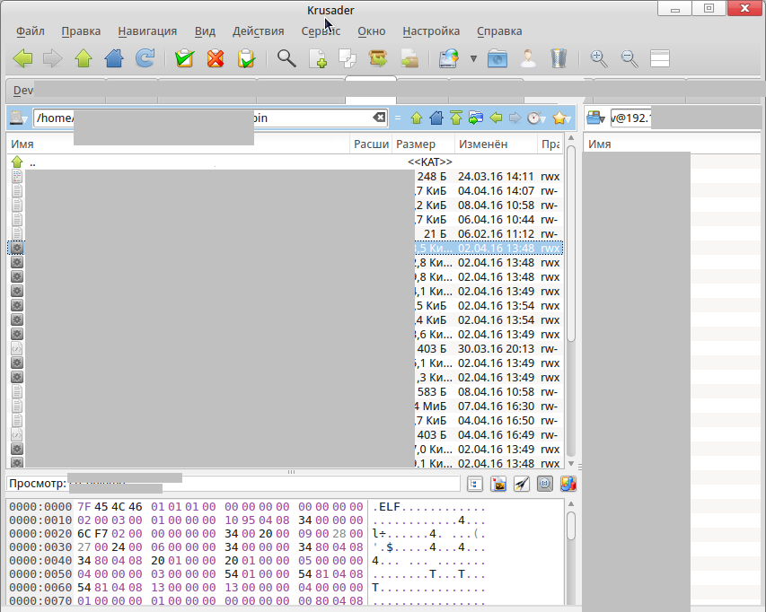Open synchronize directories tool icon
Screen dimensions: 766x612
pyautogui.click(x=378, y=58)
